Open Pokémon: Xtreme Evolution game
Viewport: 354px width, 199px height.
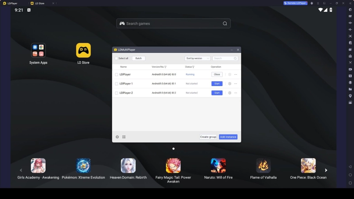pyautogui.click(x=83, y=169)
